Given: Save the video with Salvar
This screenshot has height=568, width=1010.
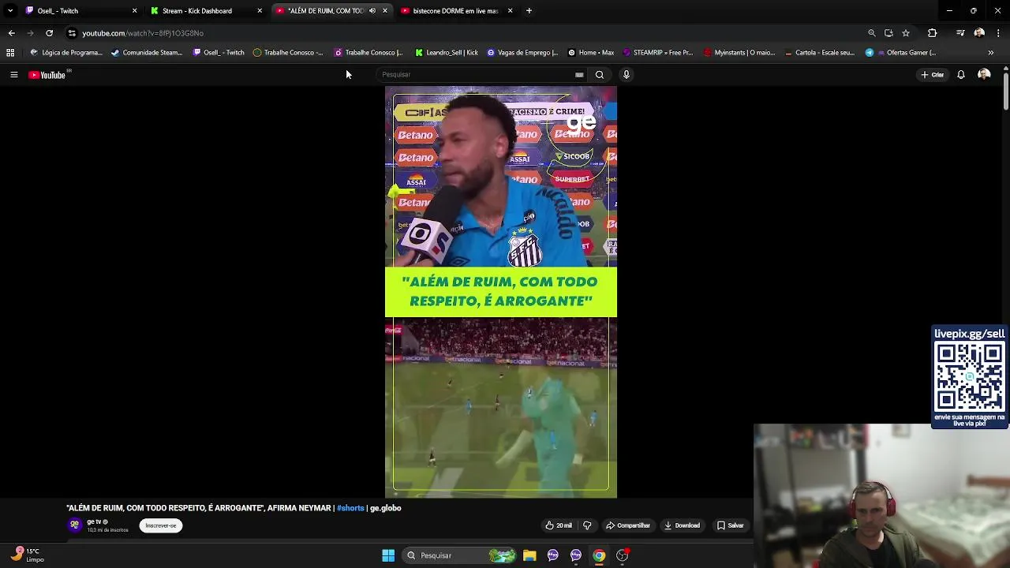Looking at the screenshot, I should (x=730, y=525).
